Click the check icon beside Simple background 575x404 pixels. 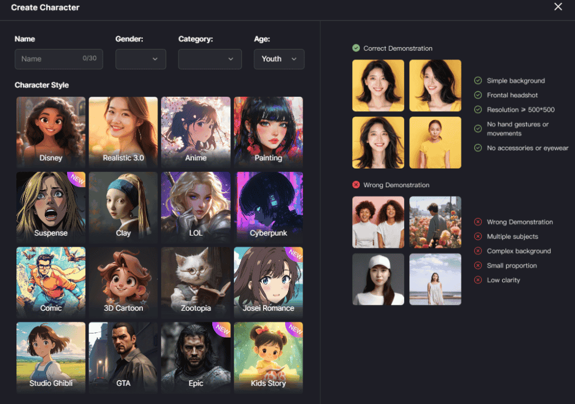click(478, 80)
